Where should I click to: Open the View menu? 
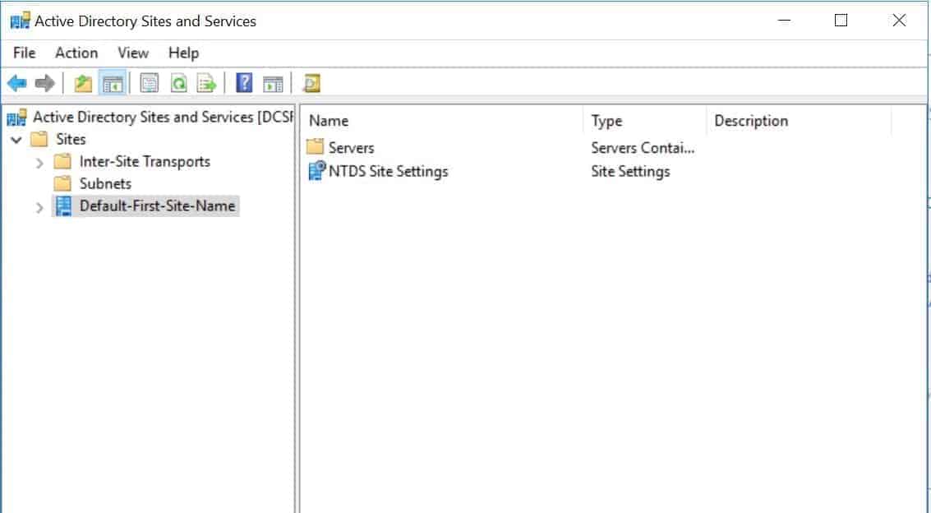coord(132,53)
